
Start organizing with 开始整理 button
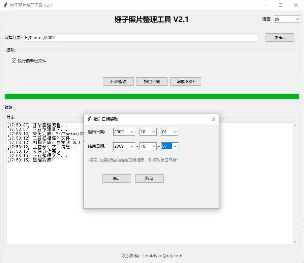[x=118, y=81]
